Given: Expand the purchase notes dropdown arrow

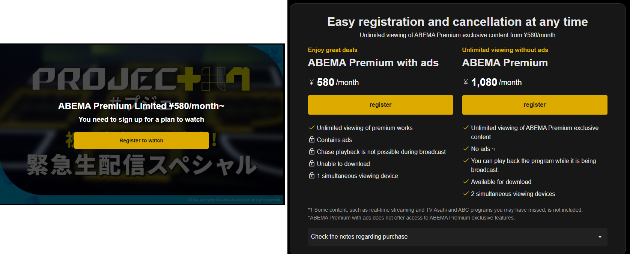Looking at the screenshot, I should [x=600, y=237].
